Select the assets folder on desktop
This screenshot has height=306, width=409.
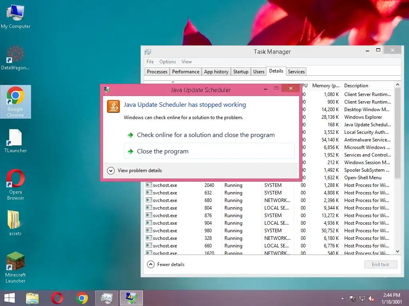coord(15,223)
